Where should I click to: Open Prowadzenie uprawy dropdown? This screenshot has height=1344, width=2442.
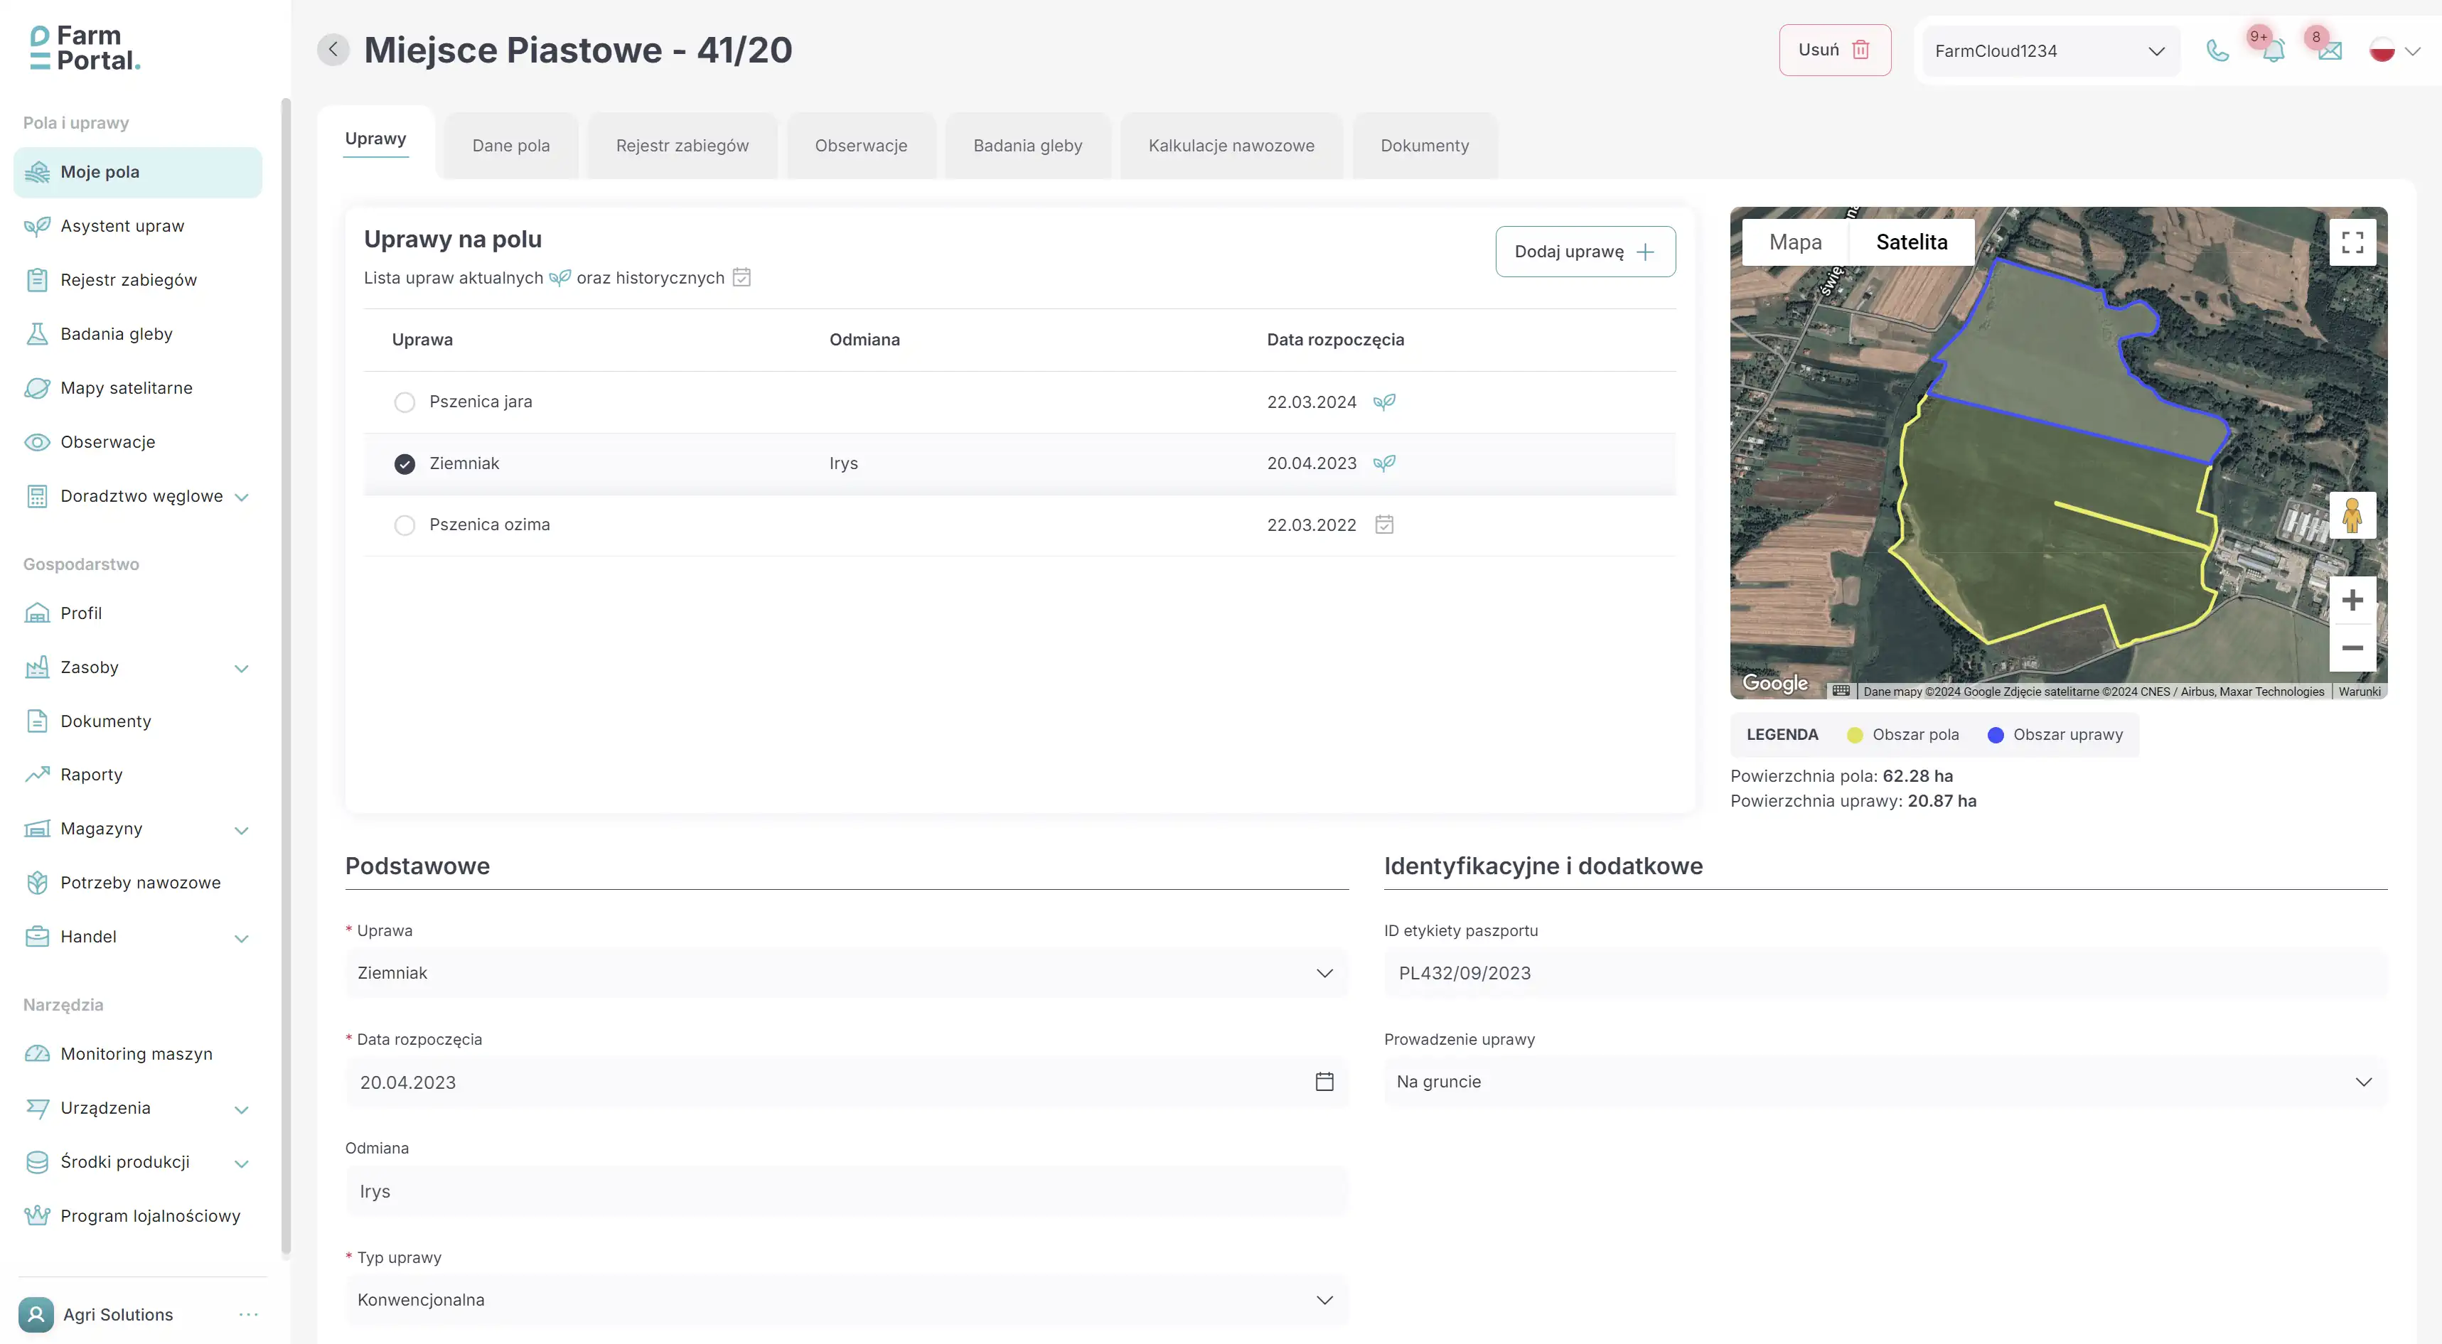point(1885,1082)
